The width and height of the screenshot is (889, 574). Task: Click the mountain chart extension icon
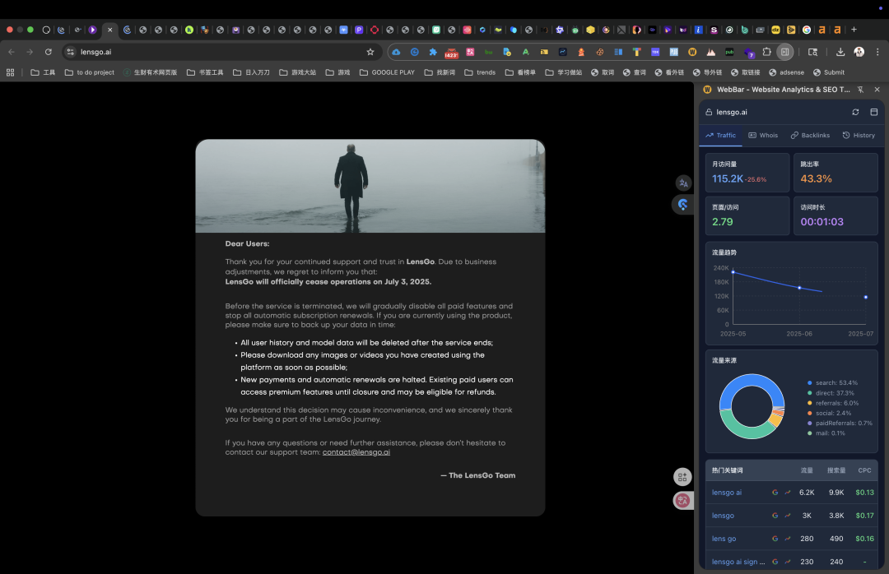(x=711, y=52)
